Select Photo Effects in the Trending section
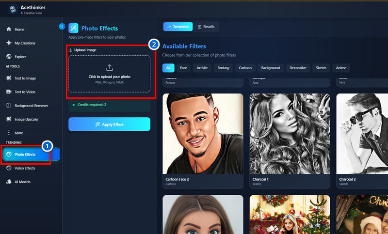Image resolution: width=388 pixels, height=234 pixels. pos(31,154)
